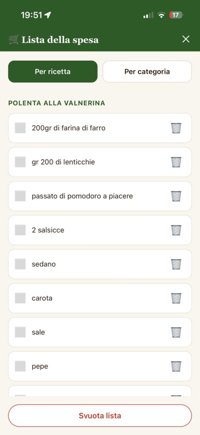Tick the carota checkbox
This screenshot has height=435, width=200.
click(20, 298)
